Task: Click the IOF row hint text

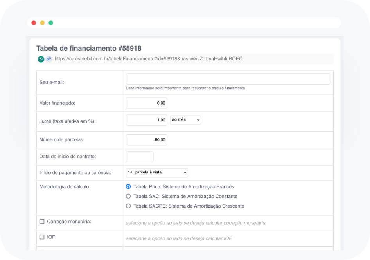Action: point(179,238)
